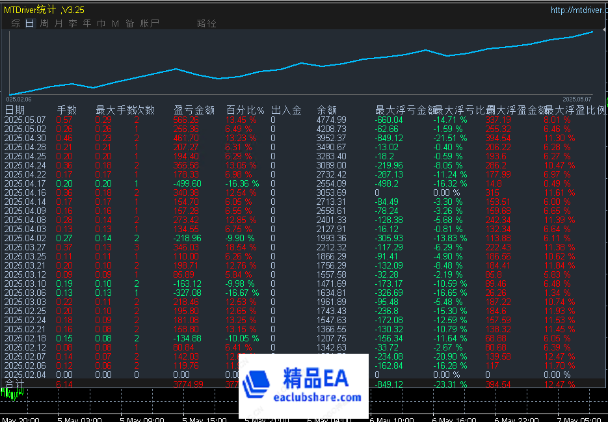Switch to the 日 daily tab

coord(30,23)
